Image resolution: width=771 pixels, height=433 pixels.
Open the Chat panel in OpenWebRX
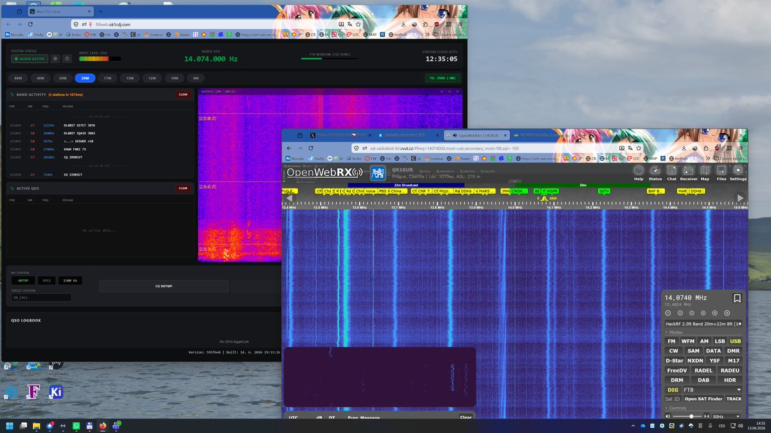pos(671,173)
